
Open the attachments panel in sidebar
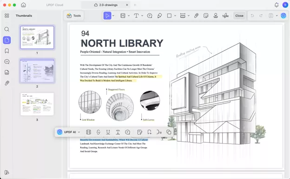point(7,83)
